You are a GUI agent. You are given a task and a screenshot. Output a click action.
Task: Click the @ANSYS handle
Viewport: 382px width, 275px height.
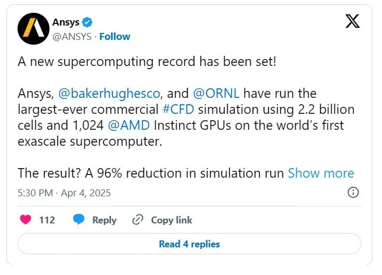pyautogui.click(x=71, y=36)
